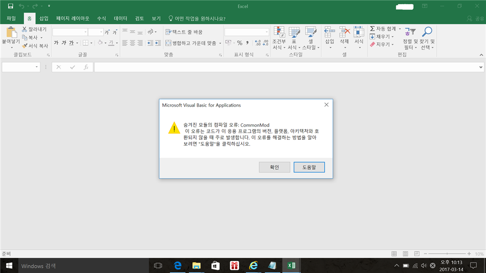Click the cell Borders icon
This screenshot has height=273, width=486.
click(85, 43)
